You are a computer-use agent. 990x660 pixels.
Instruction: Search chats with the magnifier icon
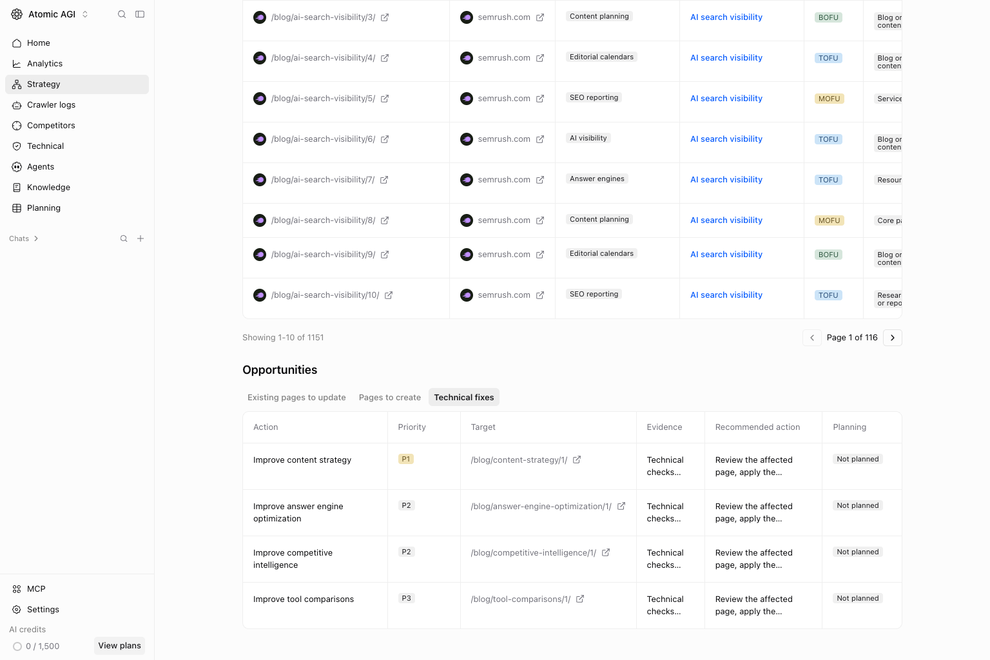click(124, 238)
